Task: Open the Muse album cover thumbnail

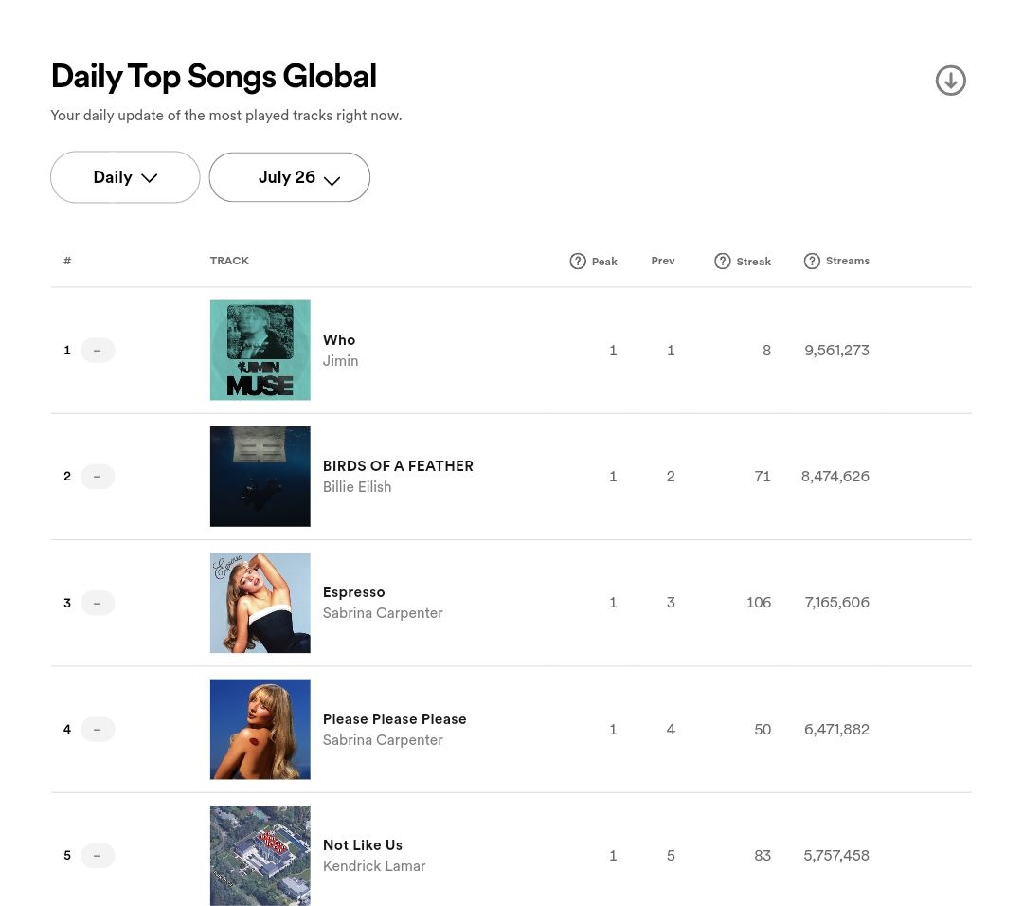Action: click(260, 350)
